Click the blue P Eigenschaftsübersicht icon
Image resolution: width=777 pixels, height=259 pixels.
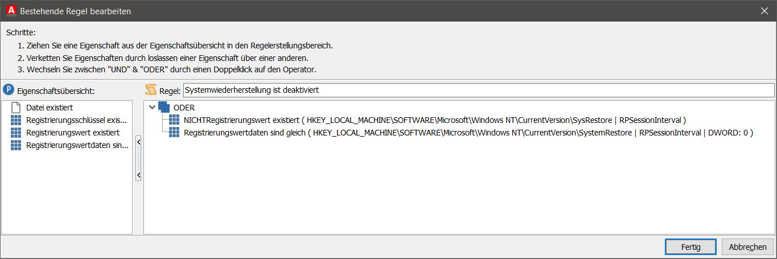(x=9, y=90)
